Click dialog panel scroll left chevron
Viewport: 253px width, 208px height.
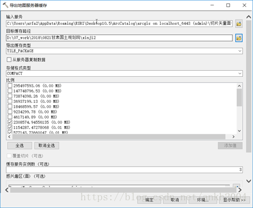pos(7,190)
